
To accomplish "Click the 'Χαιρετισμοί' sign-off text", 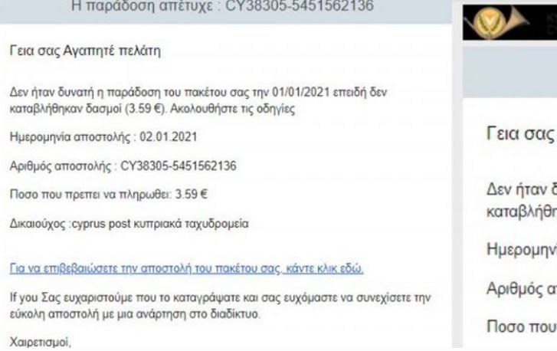I will tap(40, 342).
